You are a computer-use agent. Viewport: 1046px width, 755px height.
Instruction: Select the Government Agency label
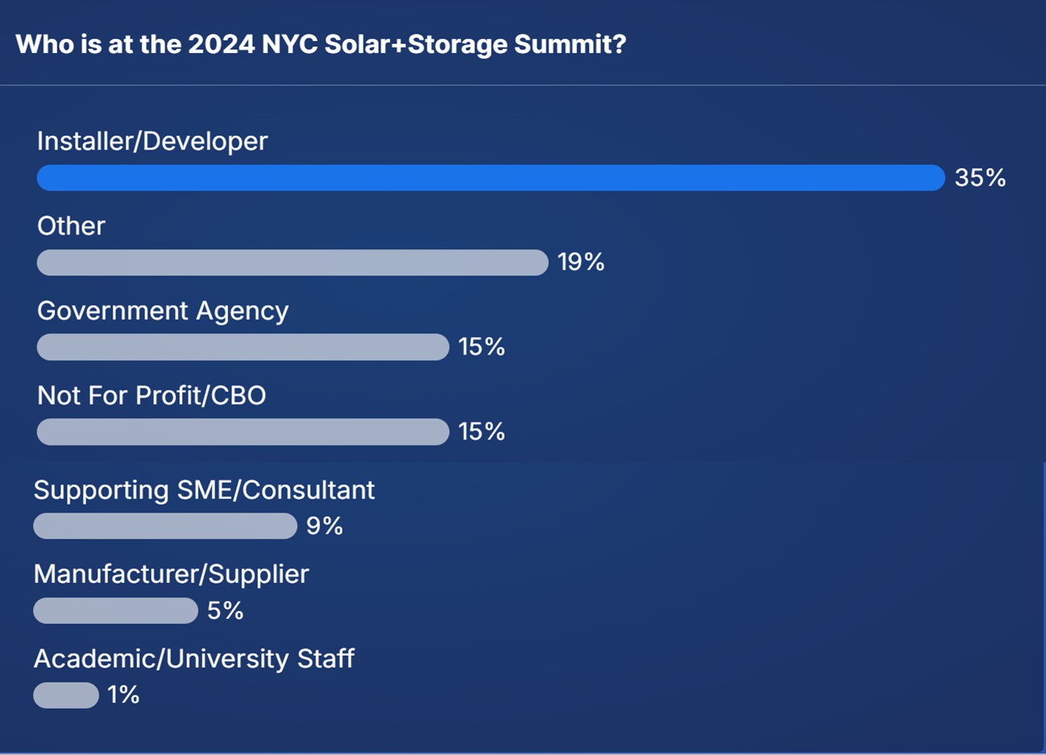[x=163, y=312]
